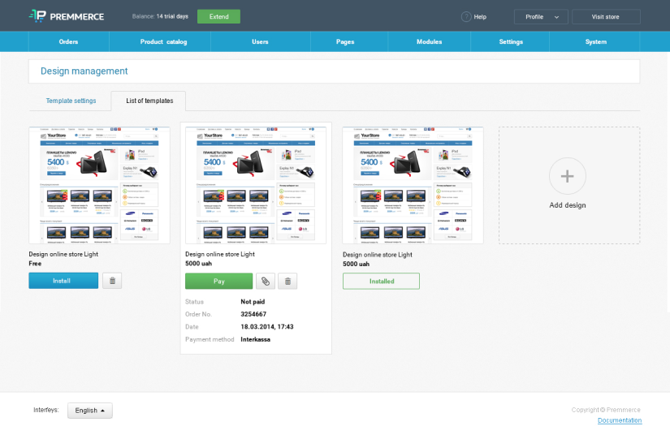The image size is (670, 426).
Task: Click trash icon beside the Pay button
Action: (x=287, y=282)
